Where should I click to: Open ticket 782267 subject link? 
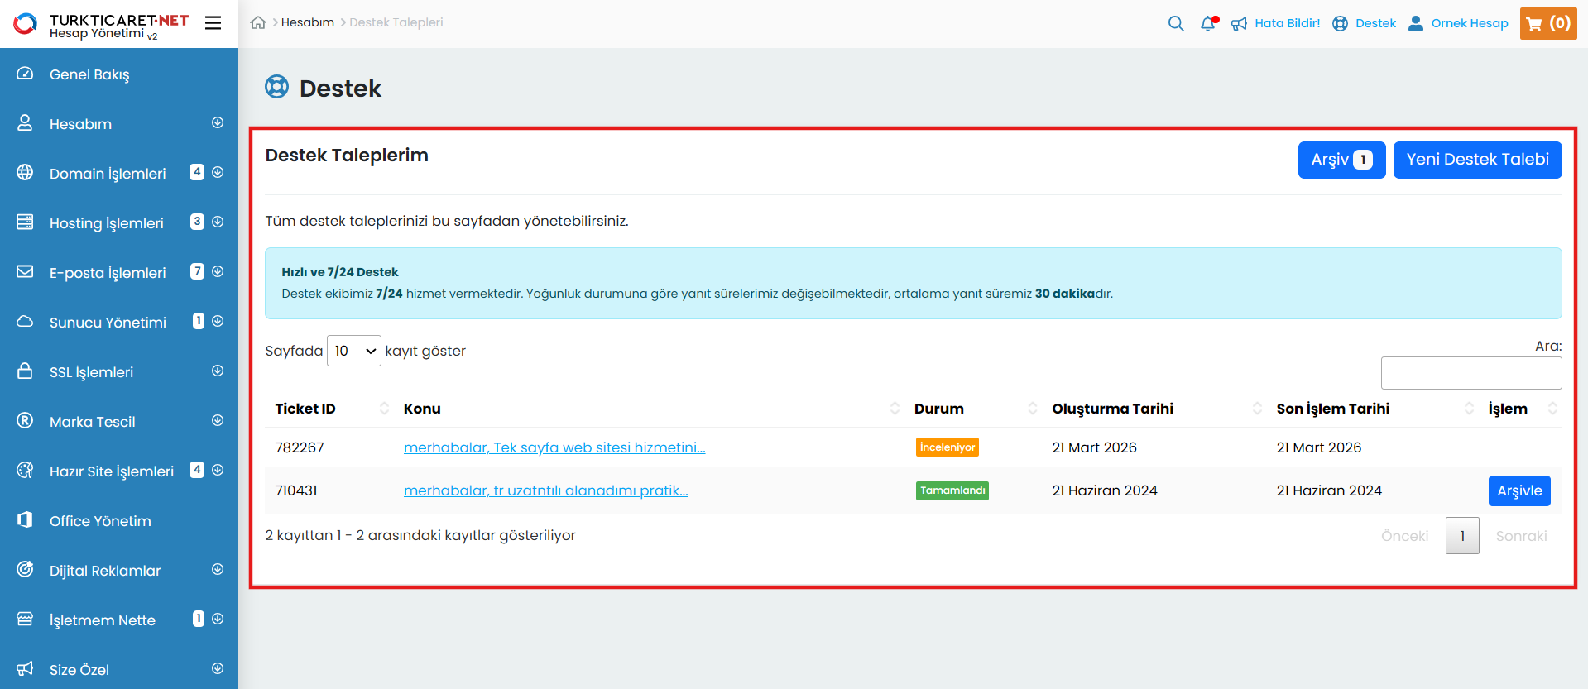tap(554, 447)
